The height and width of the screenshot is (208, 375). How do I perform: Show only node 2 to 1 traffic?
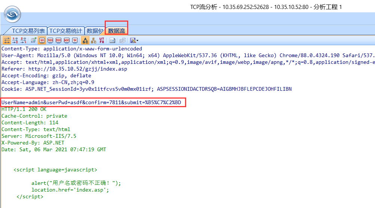tap(24, 40)
